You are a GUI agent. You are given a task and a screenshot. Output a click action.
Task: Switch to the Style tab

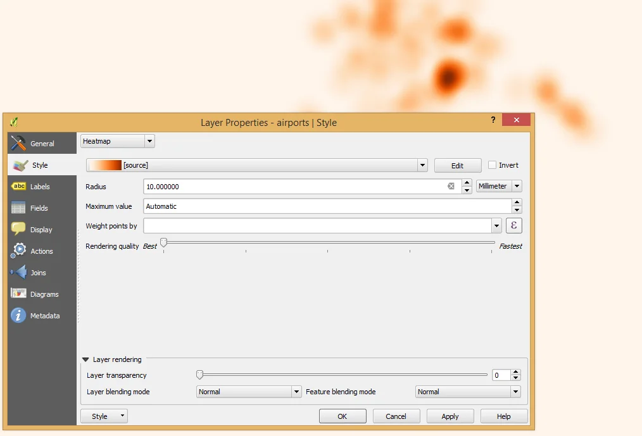click(39, 165)
